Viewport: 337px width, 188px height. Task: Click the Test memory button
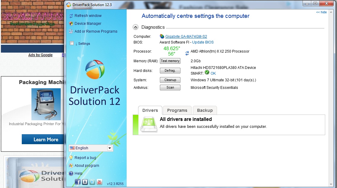coord(170,61)
